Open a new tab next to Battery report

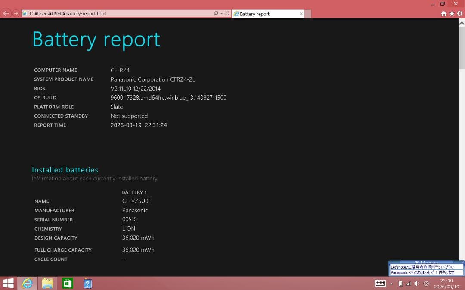pyautogui.click(x=308, y=14)
